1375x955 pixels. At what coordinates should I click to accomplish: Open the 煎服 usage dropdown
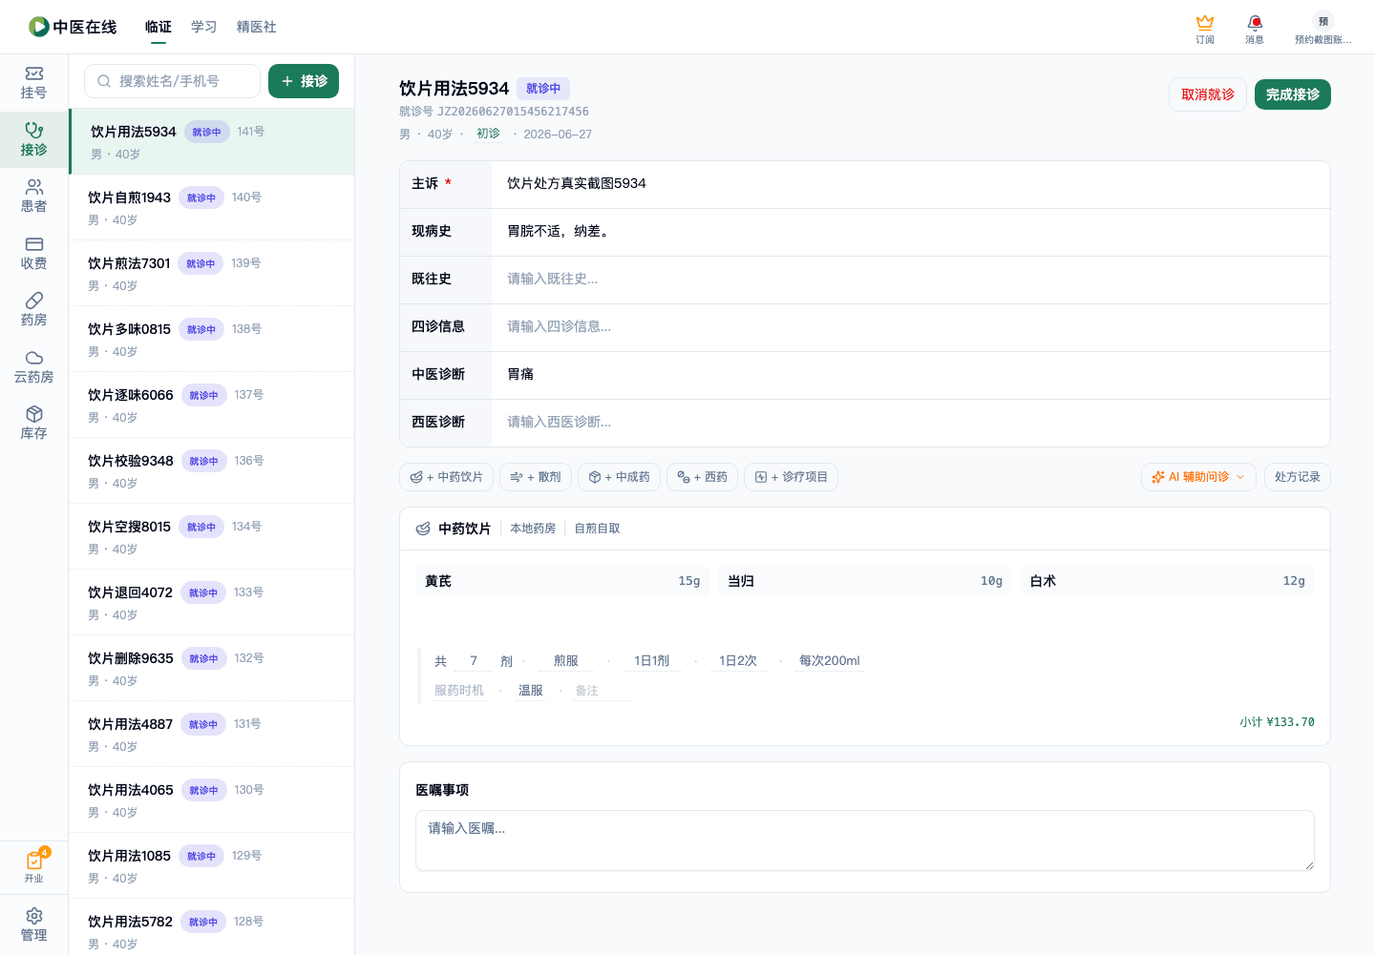pyautogui.click(x=566, y=661)
